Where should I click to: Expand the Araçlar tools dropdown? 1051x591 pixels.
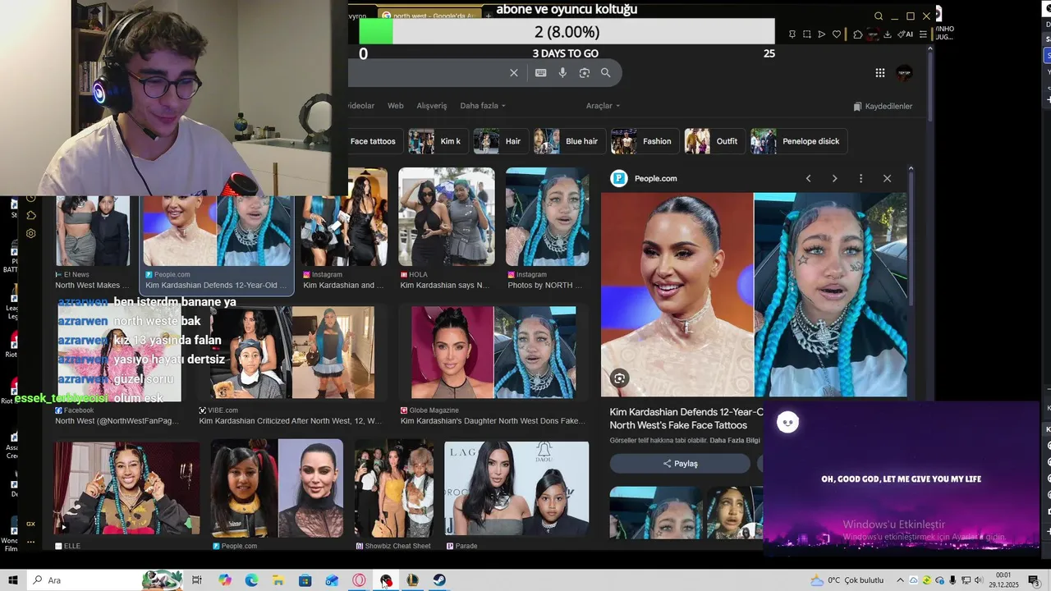coord(603,106)
